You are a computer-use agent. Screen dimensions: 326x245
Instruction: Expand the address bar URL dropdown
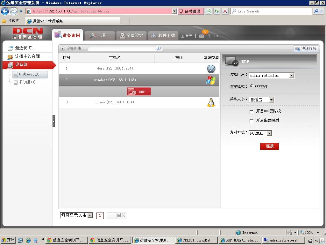[174, 11]
